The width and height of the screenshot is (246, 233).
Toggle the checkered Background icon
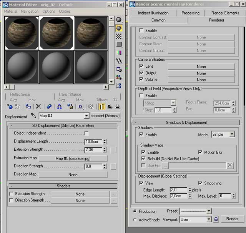(x=119, y=37)
